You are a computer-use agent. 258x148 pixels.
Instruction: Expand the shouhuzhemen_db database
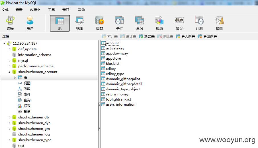click(9, 117)
